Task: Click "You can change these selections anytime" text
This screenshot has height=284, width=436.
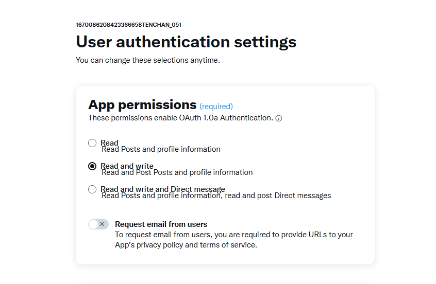Action: [x=147, y=60]
